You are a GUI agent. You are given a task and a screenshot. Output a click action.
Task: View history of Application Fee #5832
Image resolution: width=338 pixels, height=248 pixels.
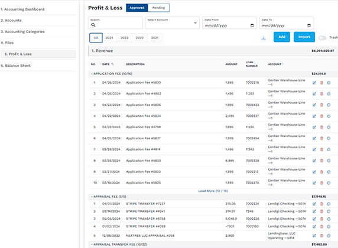pos(329,172)
